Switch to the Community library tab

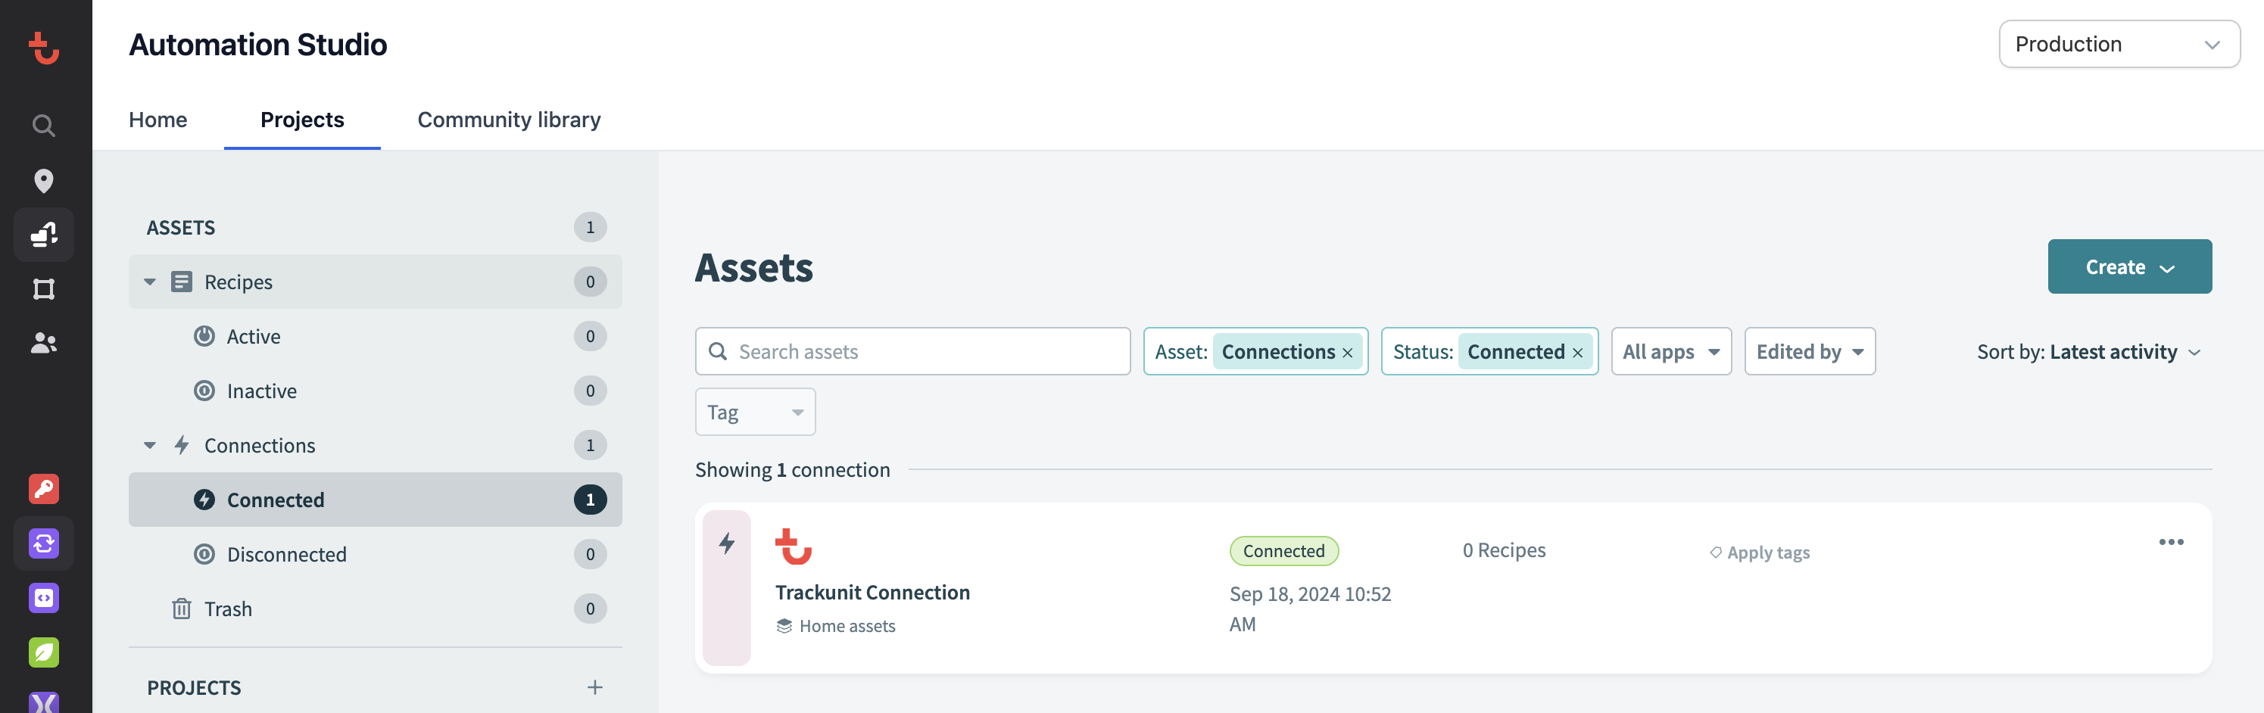509,120
